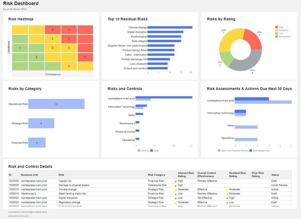
Task: Click the Data integrity bar
Action: [x=164, y=41]
